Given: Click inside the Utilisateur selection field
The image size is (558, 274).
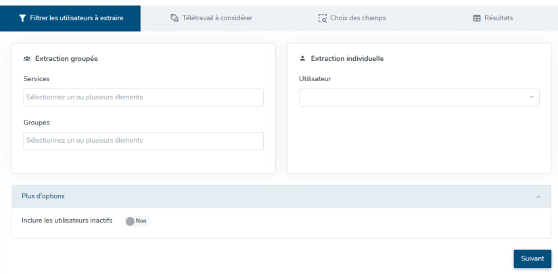Looking at the screenshot, I should point(413,97).
